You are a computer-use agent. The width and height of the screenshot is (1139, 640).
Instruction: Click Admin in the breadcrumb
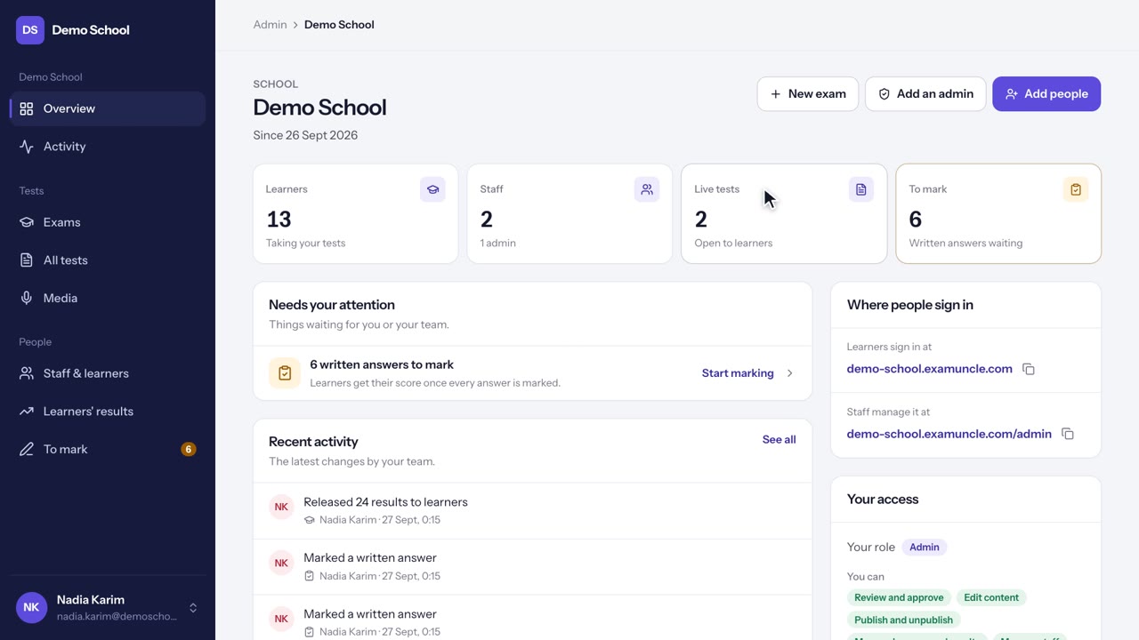pos(270,25)
